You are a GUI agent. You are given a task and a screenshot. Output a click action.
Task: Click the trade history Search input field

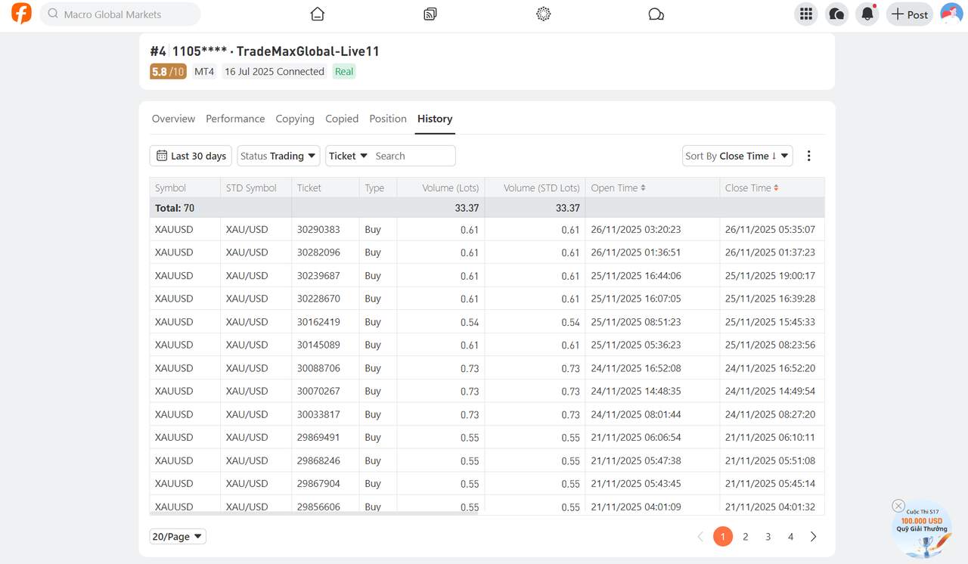(412, 155)
